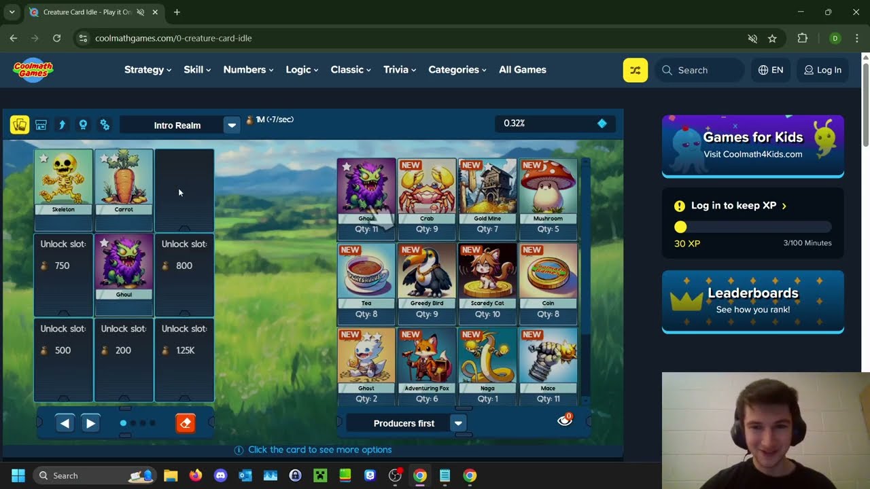Bookmark this page with the star icon
This screenshot has height=489, width=870.
(x=772, y=38)
